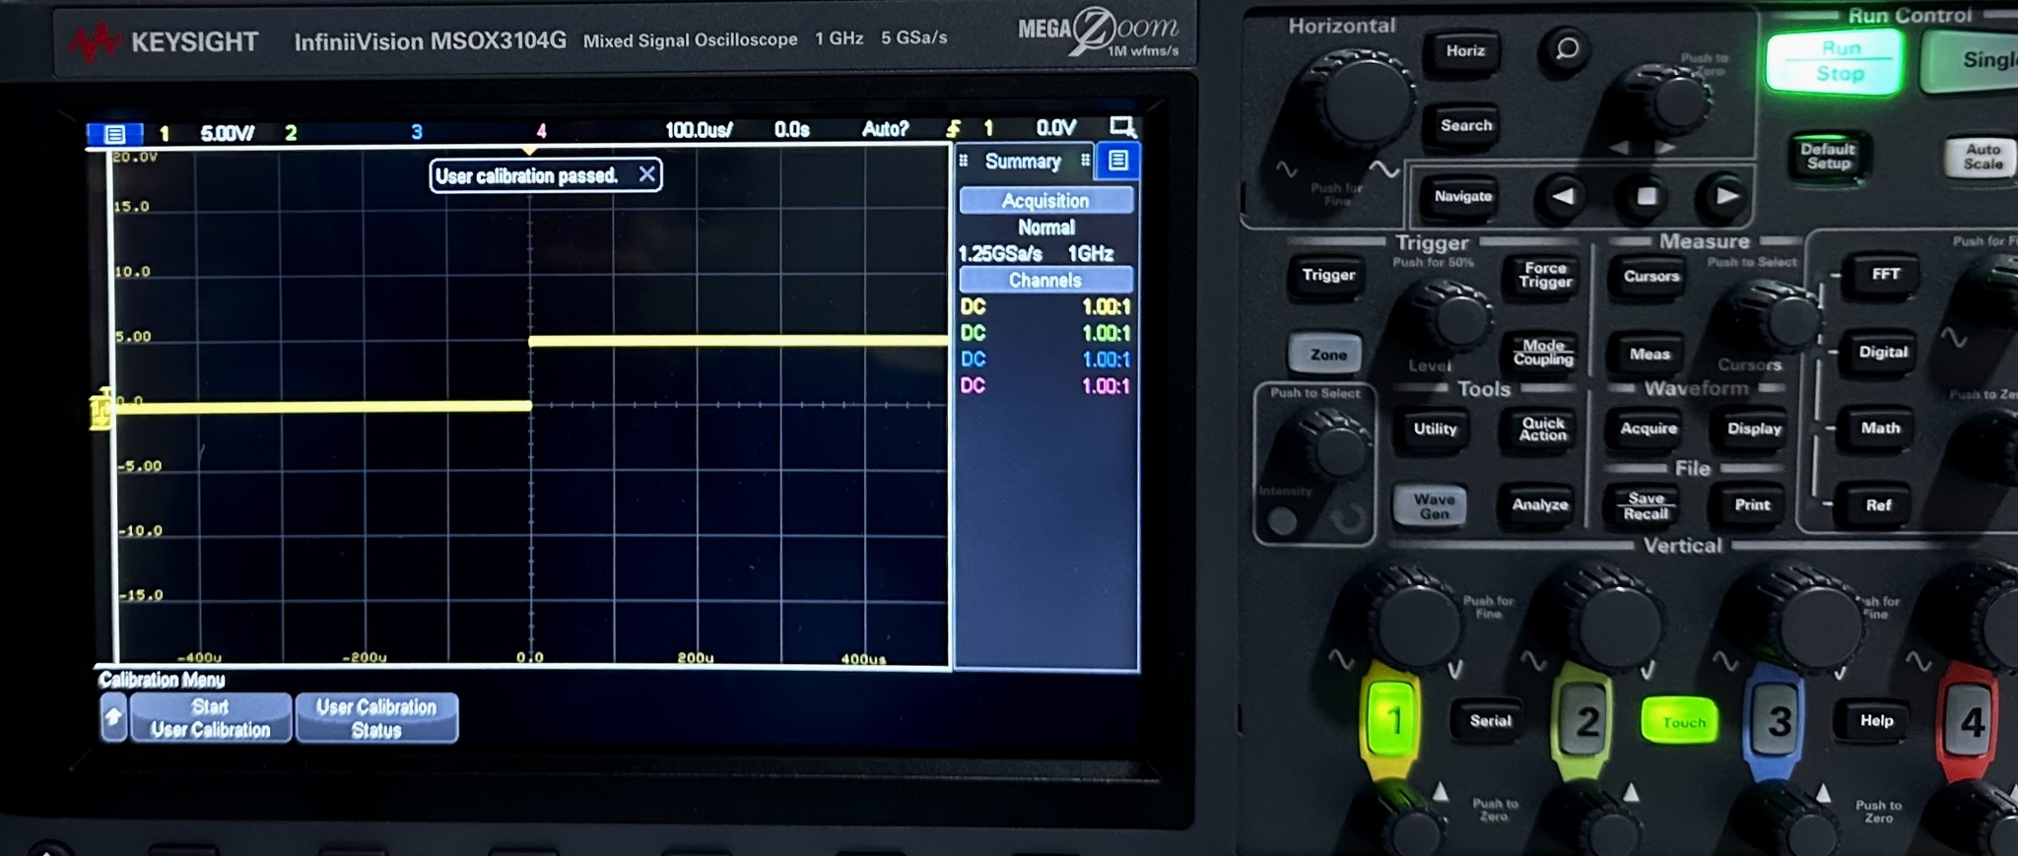Hit the Cursors key
This screenshot has width=2018, height=856.
(x=1650, y=276)
